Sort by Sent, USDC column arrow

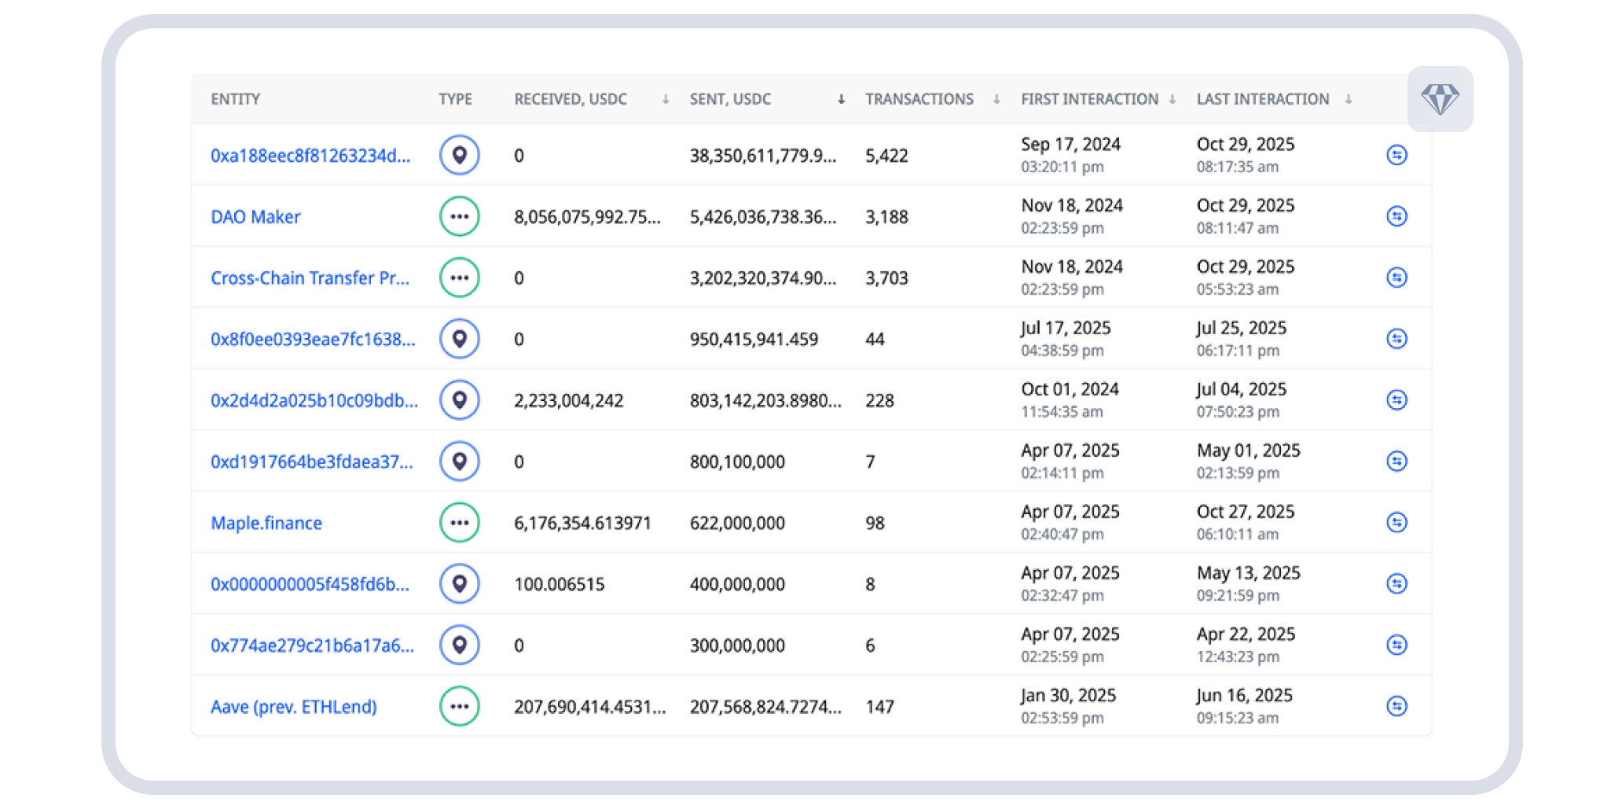[841, 99]
